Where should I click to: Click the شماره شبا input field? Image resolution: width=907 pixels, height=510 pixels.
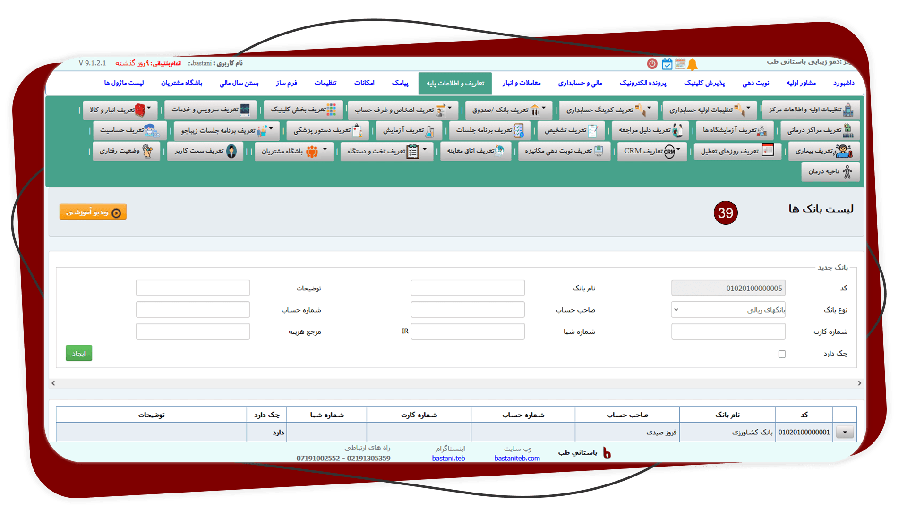tap(468, 331)
